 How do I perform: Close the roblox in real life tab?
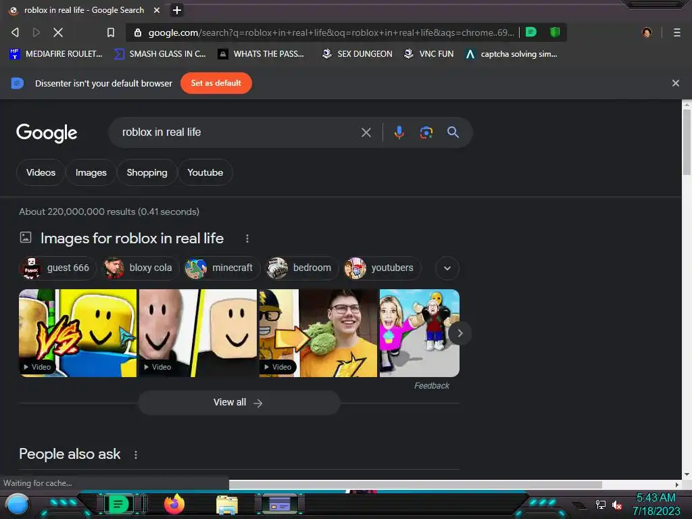[157, 10]
